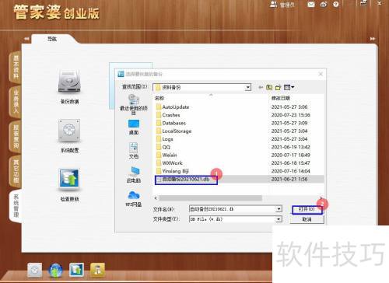Select 文档 documents in places bar
The height and width of the screenshot is (283, 389).
point(134,151)
